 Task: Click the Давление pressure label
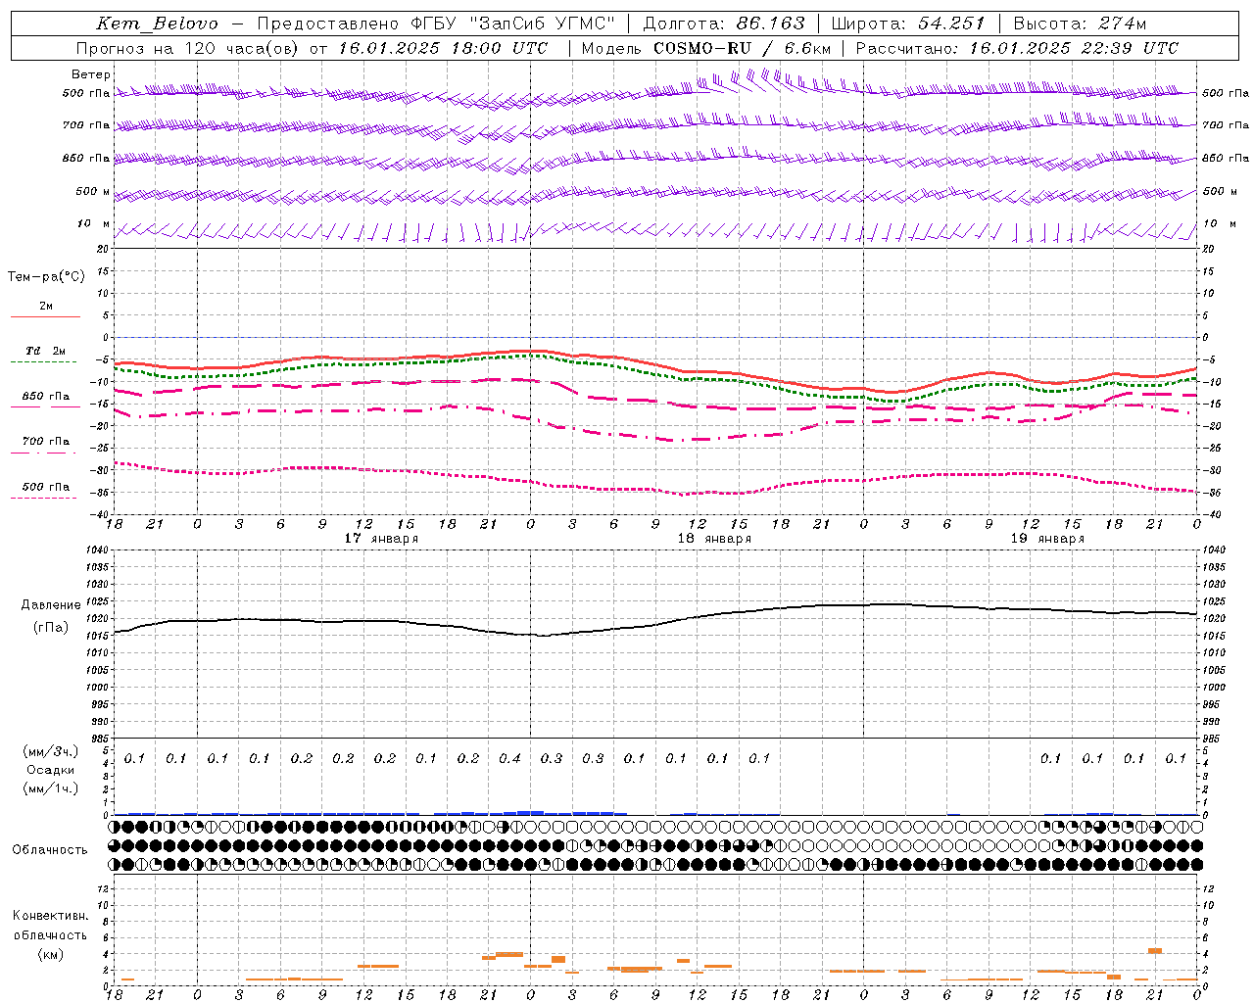tap(51, 605)
